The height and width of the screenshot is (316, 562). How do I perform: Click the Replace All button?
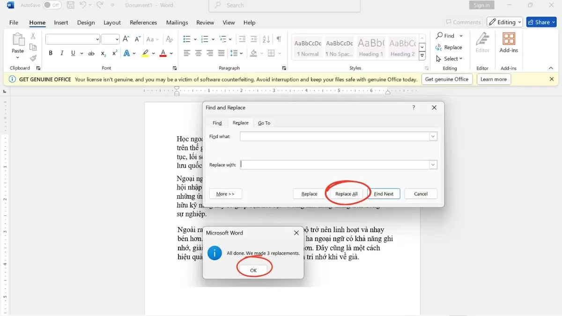coord(347,194)
